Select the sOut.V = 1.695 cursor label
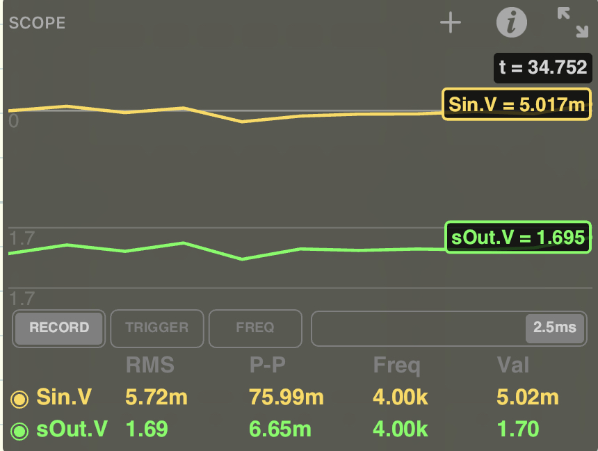This screenshot has height=451, width=598. (x=517, y=238)
